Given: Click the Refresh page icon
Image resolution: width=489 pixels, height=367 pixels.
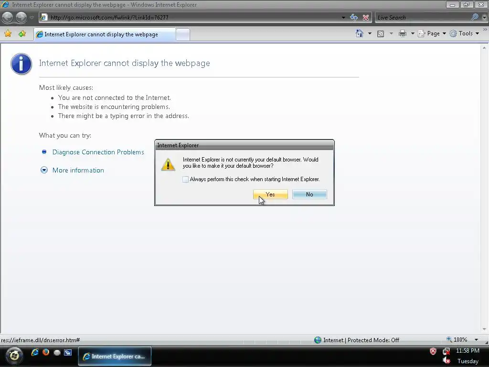Looking at the screenshot, I should [x=354, y=18].
